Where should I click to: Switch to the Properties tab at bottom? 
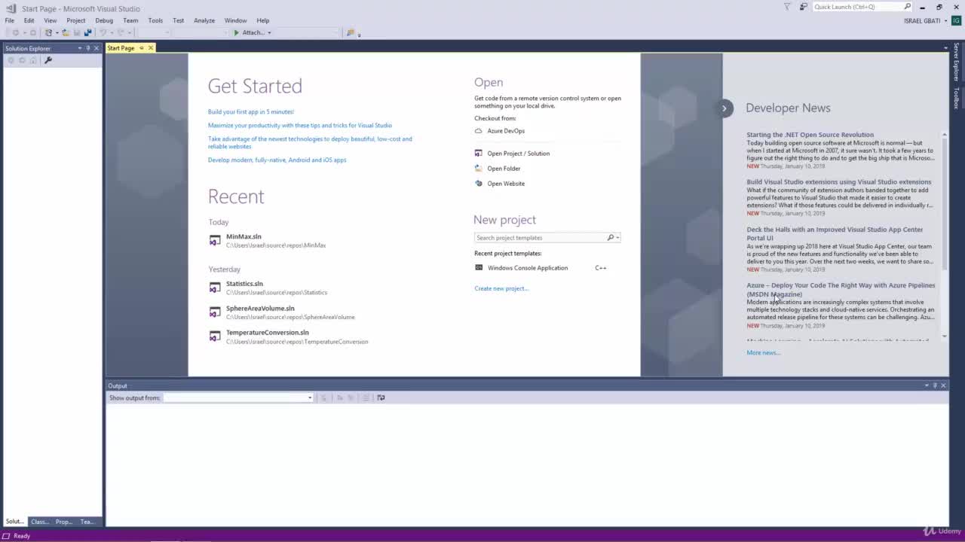click(64, 522)
